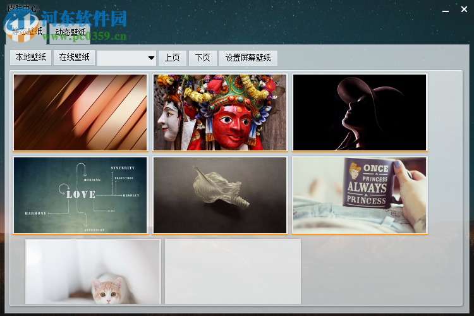Image resolution: width=474 pixels, height=316 pixels.
Task: Switch to the 静态壁纸 tab
Action: point(26,32)
